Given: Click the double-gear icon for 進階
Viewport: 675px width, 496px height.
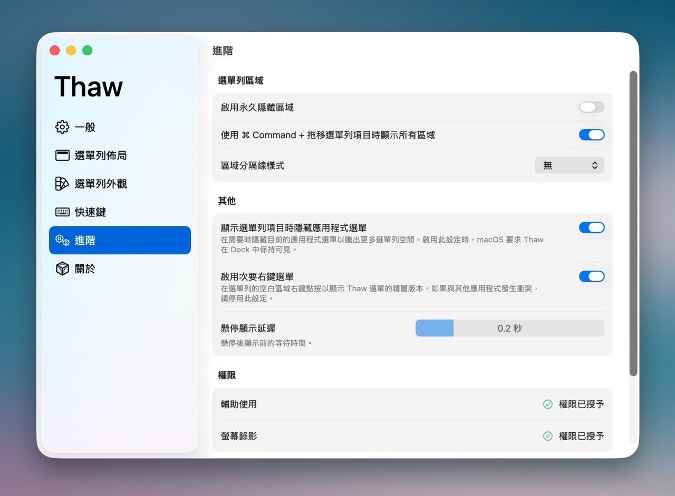Looking at the screenshot, I should pyautogui.click(x=62, y=241).
